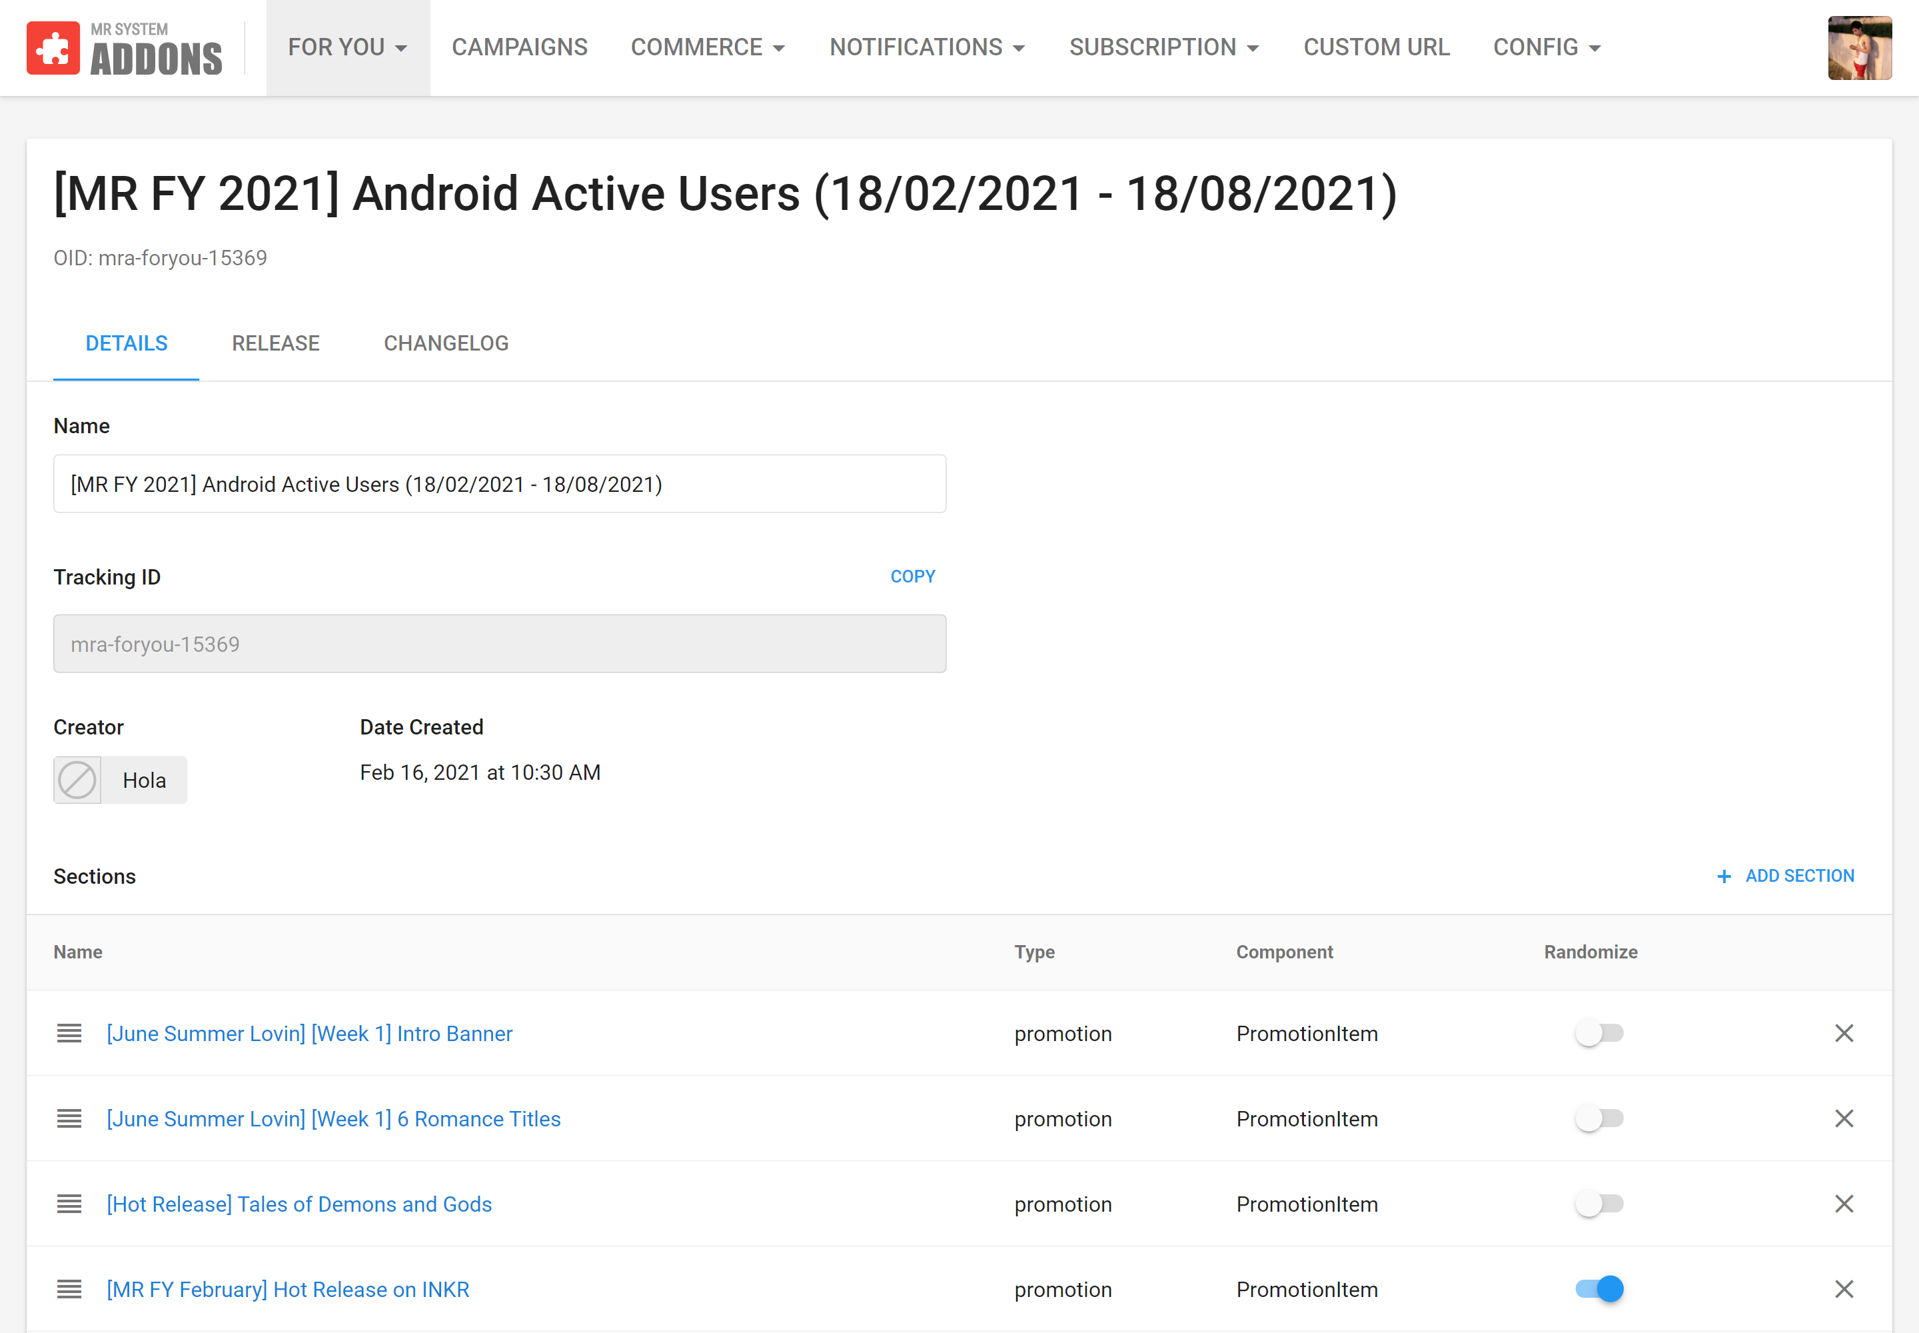Open the CHANGELOG tab
The width and height of the screenshot is (1919, 1333).
446,343
